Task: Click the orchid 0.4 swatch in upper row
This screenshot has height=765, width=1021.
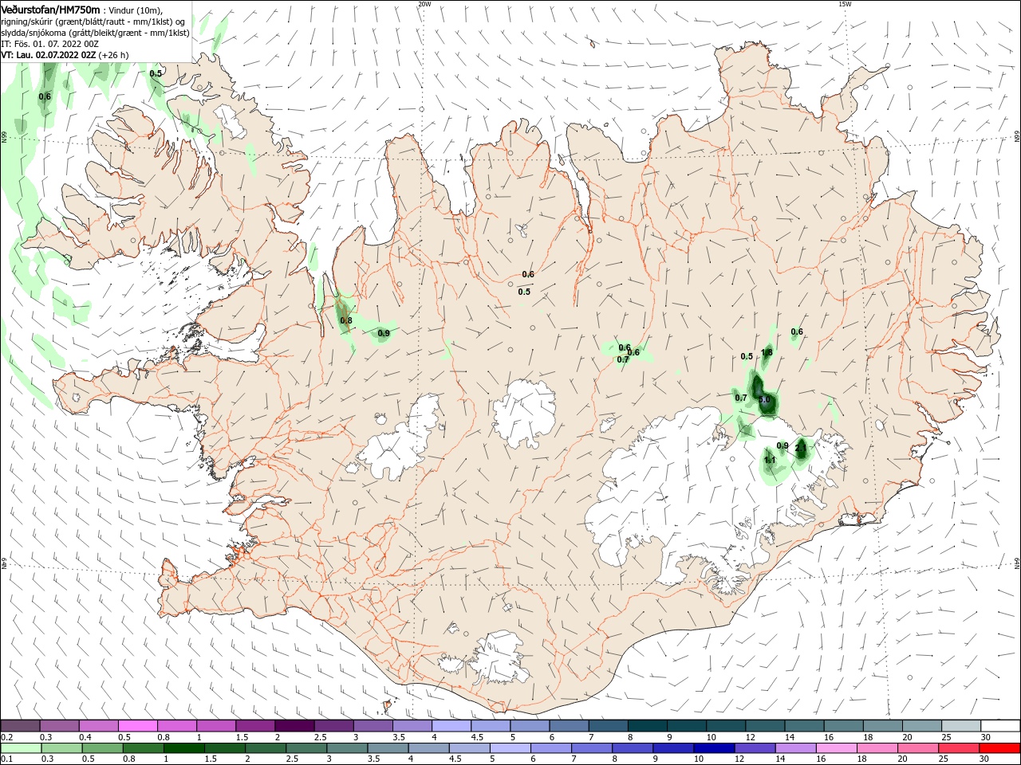Action: (98, 726)
